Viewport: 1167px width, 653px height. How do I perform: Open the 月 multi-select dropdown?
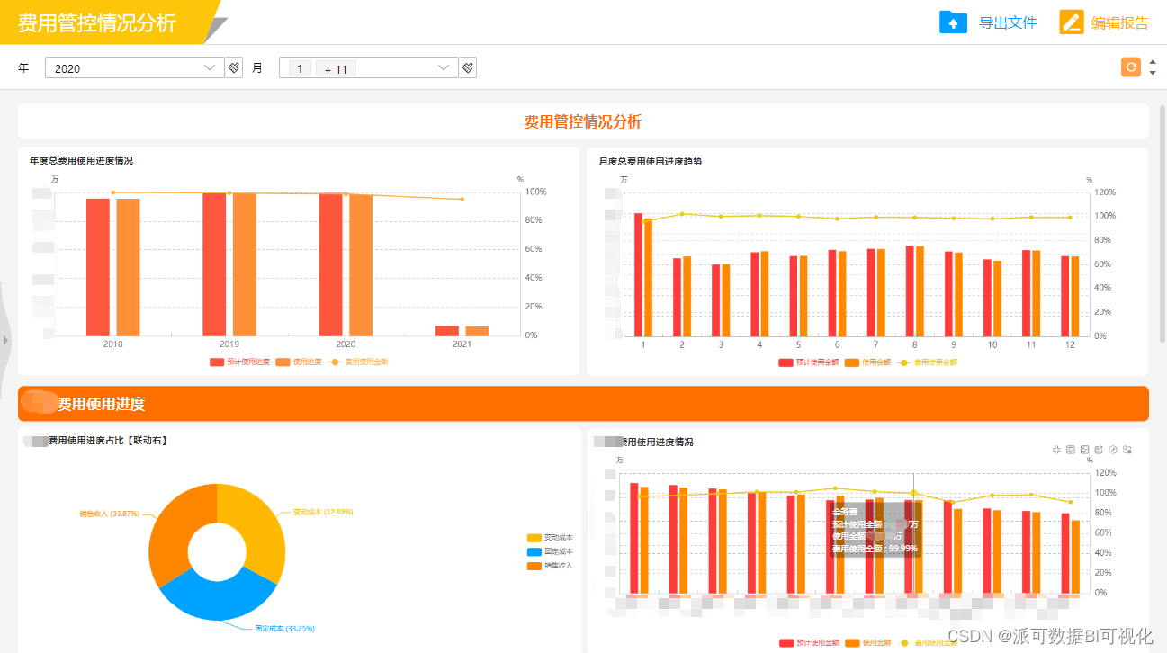[x=368, y=67]
